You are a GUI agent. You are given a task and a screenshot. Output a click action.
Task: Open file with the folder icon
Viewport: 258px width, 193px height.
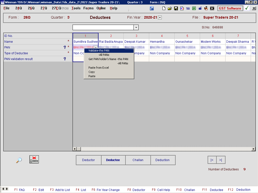(170, 8)
